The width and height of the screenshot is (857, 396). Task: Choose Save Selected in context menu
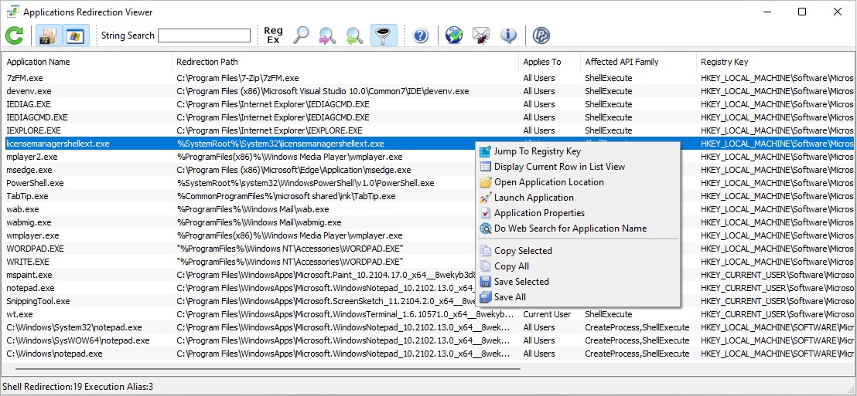click(x=578, y=282)
